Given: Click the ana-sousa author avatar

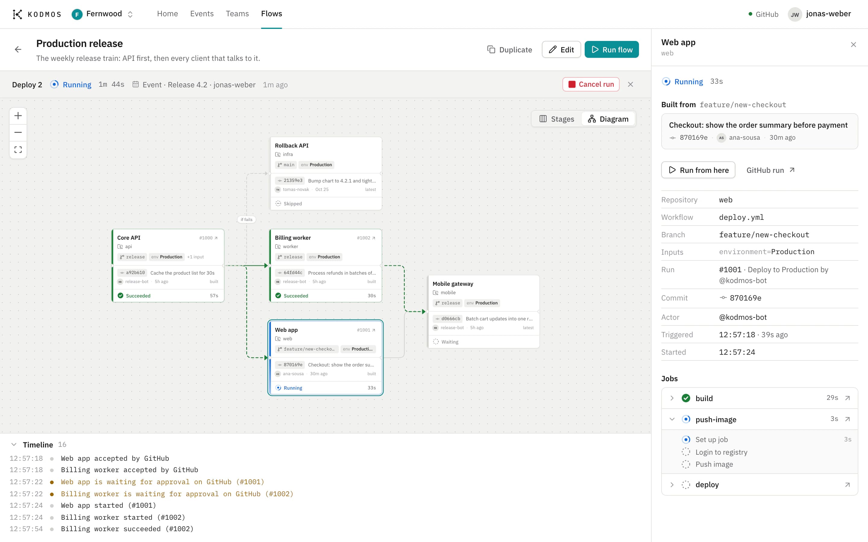Looking at the screenshot, I should (721, 138).
